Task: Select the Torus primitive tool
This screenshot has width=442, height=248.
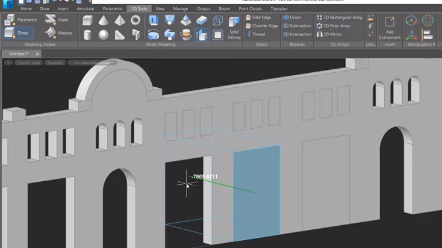Action: point(135,20)
